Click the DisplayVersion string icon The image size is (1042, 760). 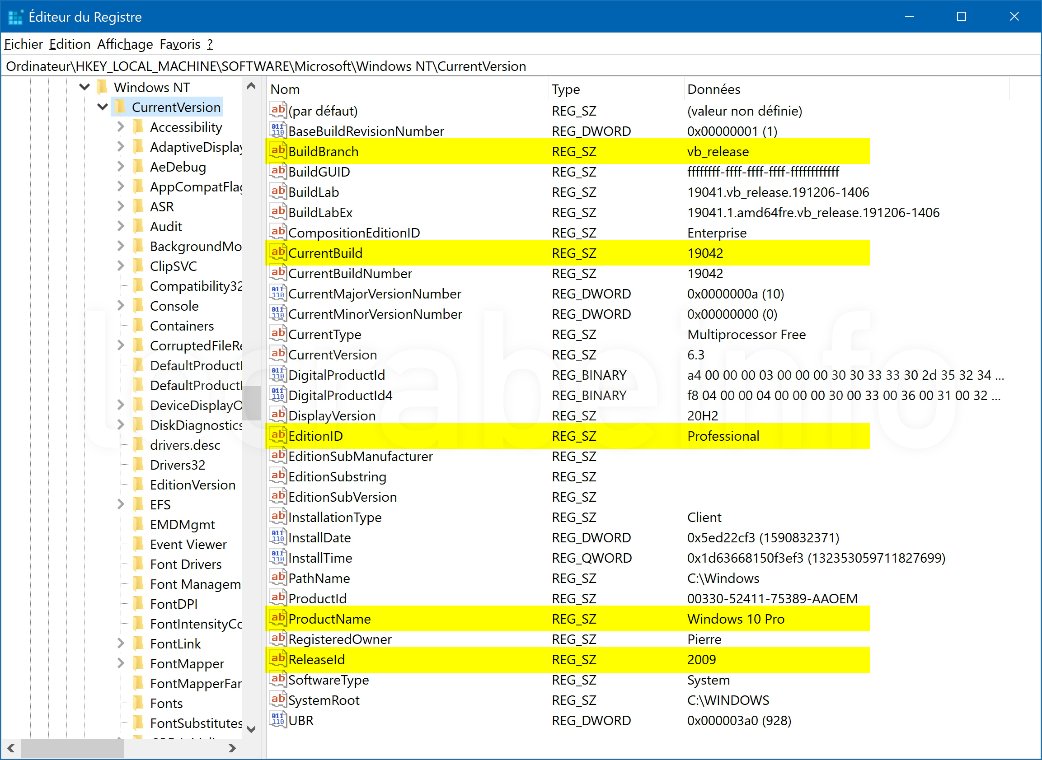278,415
